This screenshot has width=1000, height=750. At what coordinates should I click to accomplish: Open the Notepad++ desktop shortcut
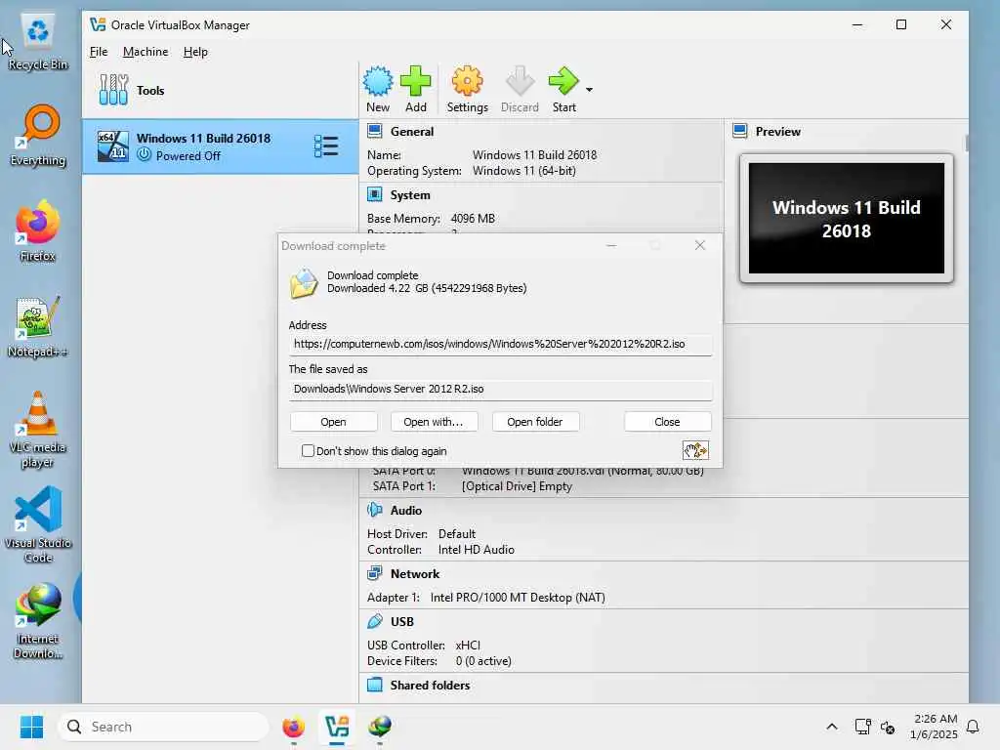click(38, 326)
